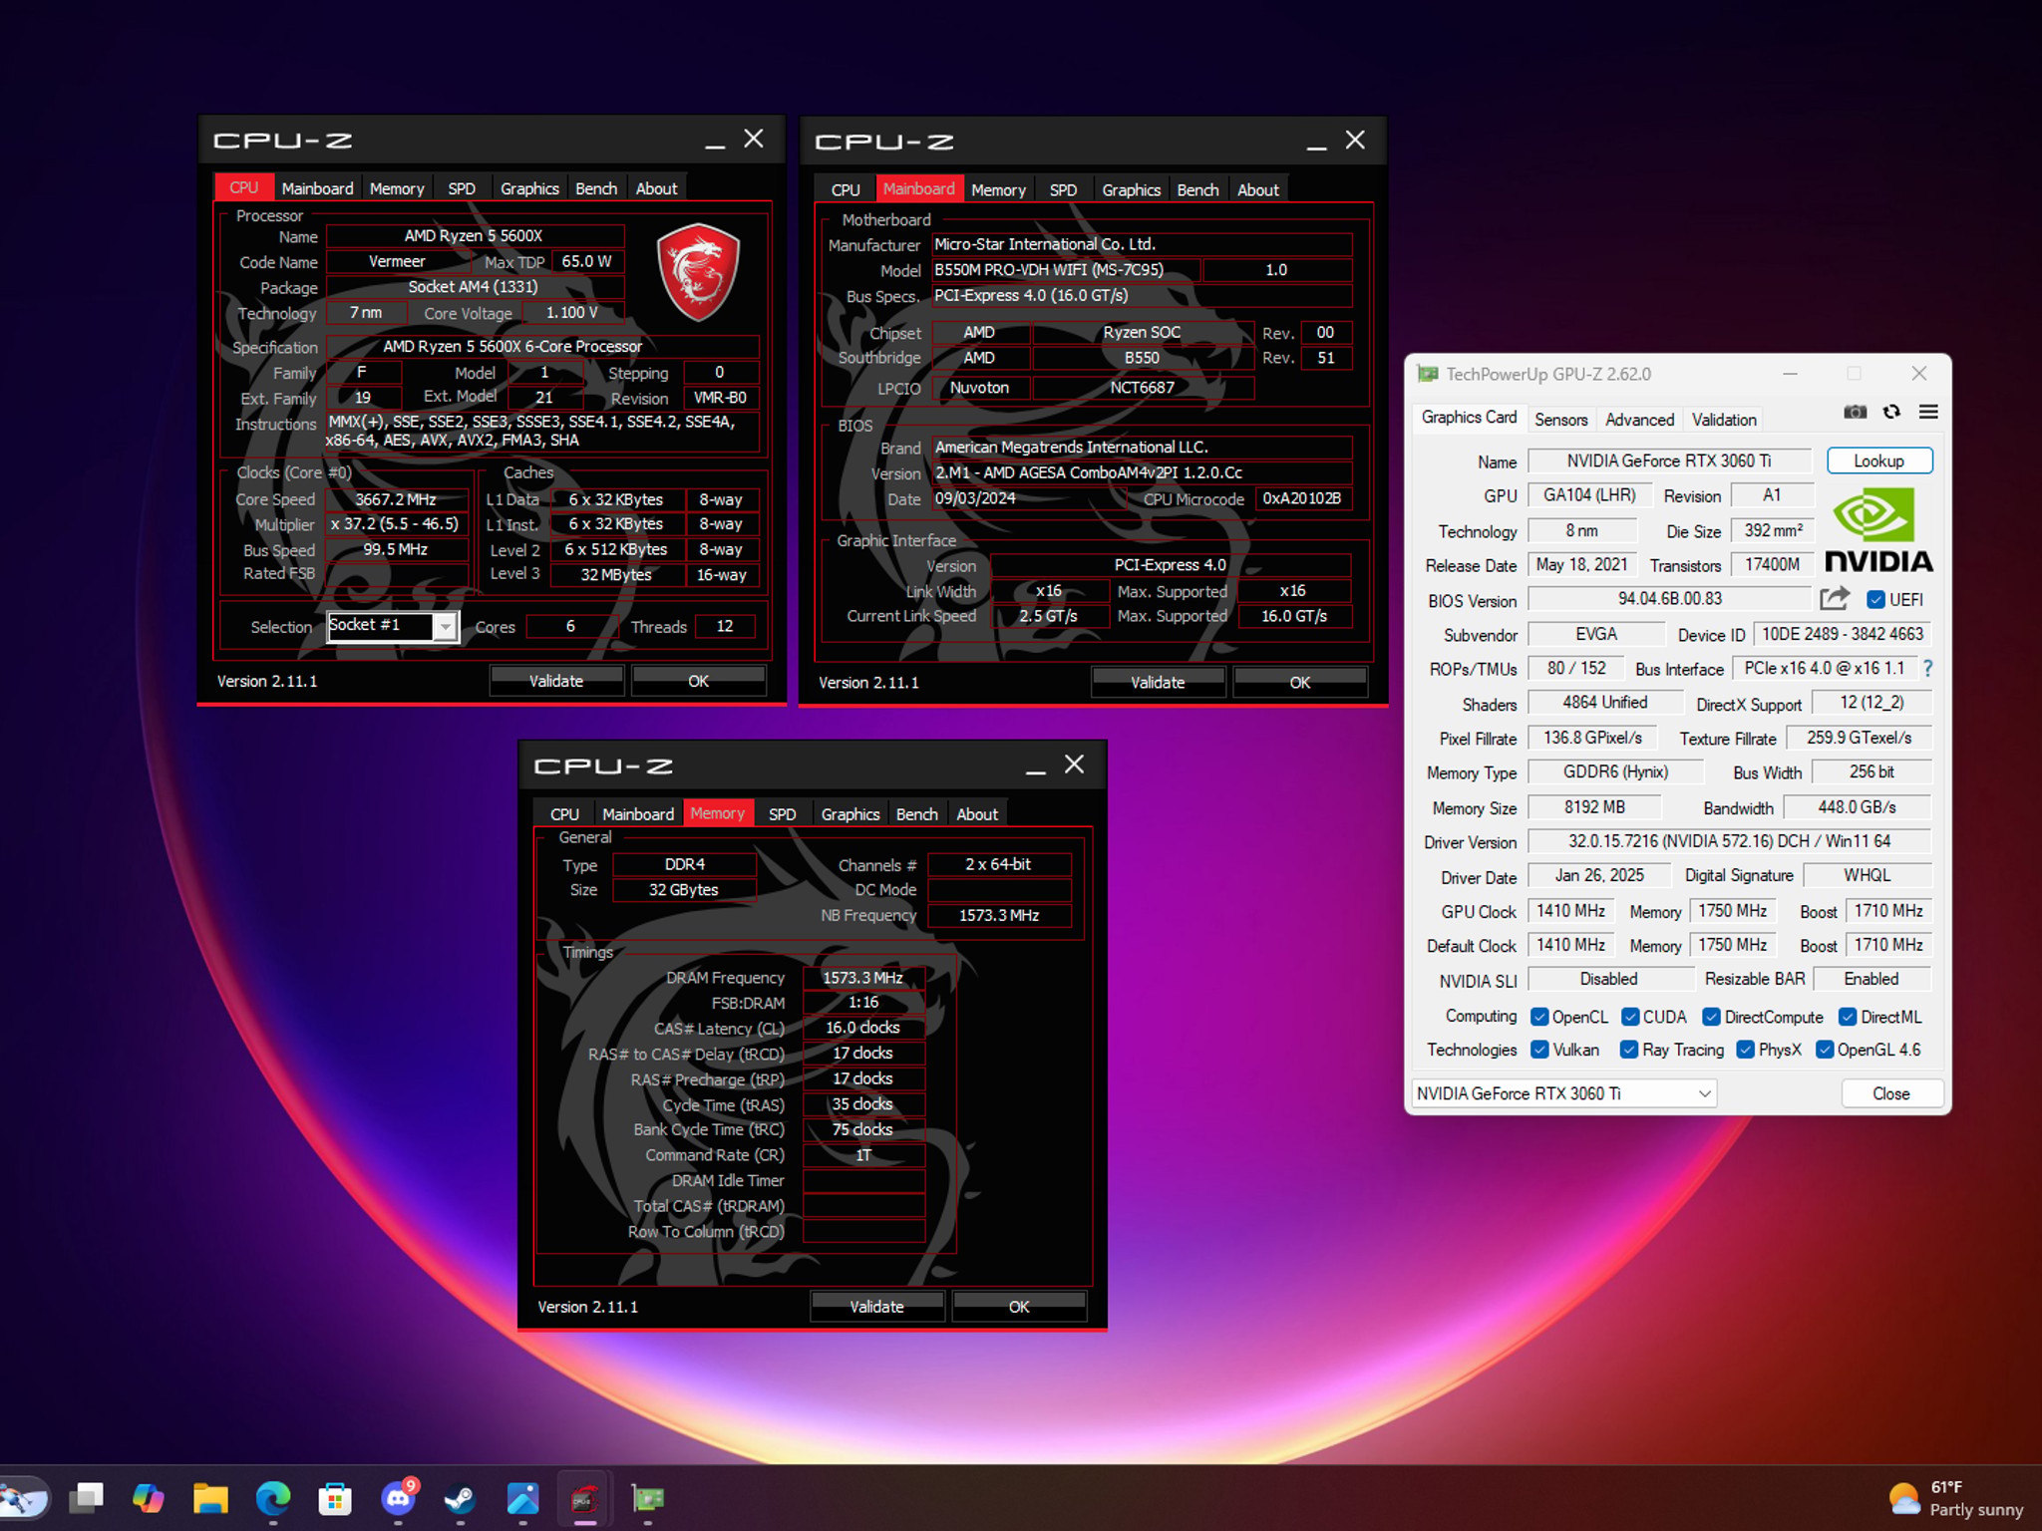
Task: Select the Bandwidth 448.0 GB/s value
Action: tap(1857, 807)
